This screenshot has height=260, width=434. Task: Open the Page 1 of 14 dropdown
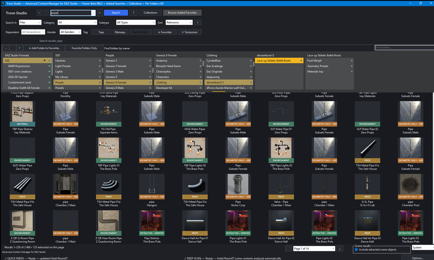[x=314, y=249]
